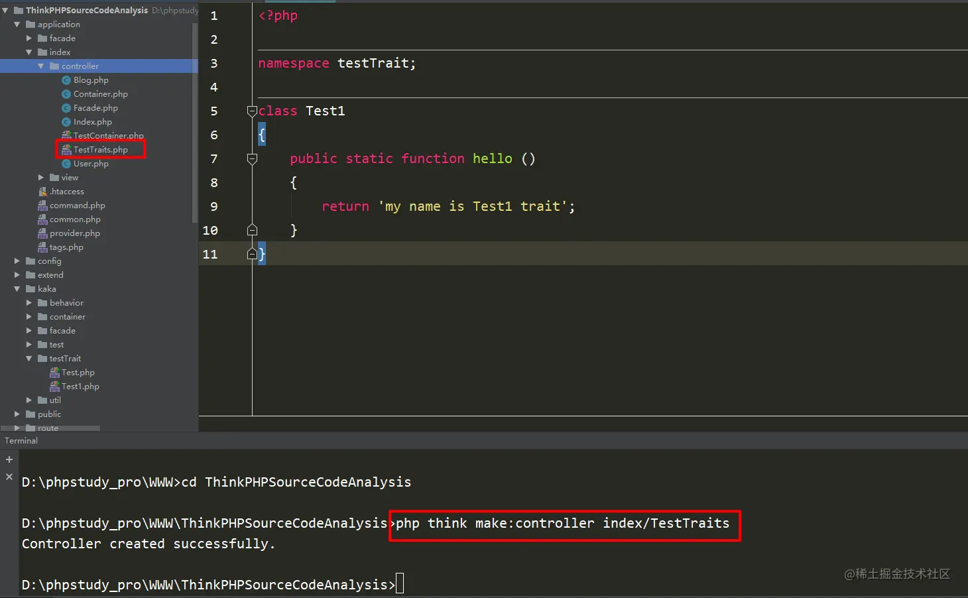This screenshot has height=598, width=968.
Task: Click the .htaccess file icon
Action: [x=42, y=192]
